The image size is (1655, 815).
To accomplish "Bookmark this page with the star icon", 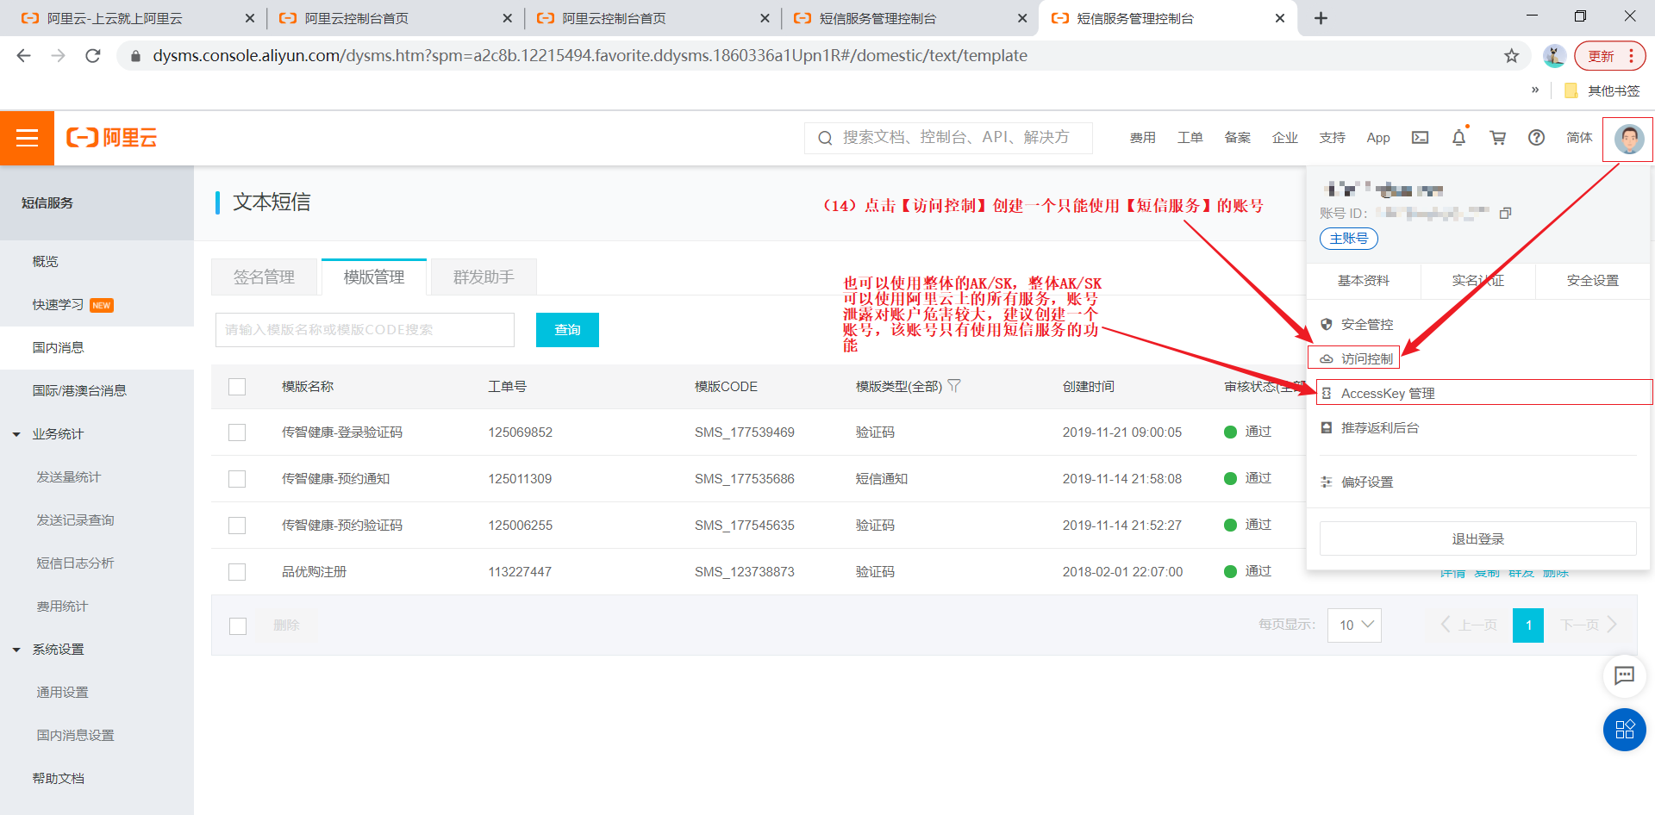I will (x=1511, y=56).
